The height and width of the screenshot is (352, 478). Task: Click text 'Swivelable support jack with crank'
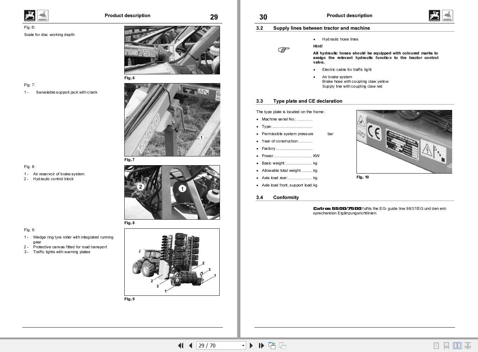[x=67, y=92]
